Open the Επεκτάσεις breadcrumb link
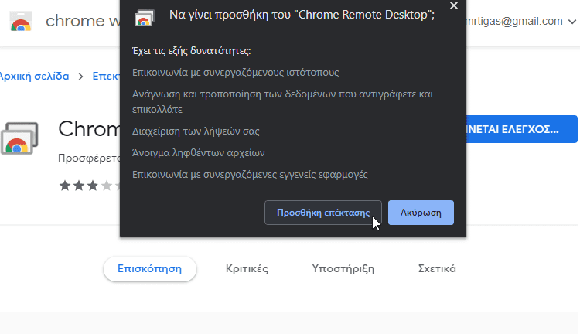The height and width of the screenshot is (334, 580). coord(106,77)
